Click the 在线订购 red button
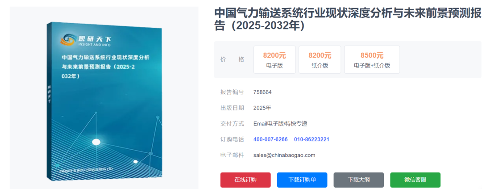Viewport: 482px width, 189px height. pyautogui.click(x=245, y=180)
